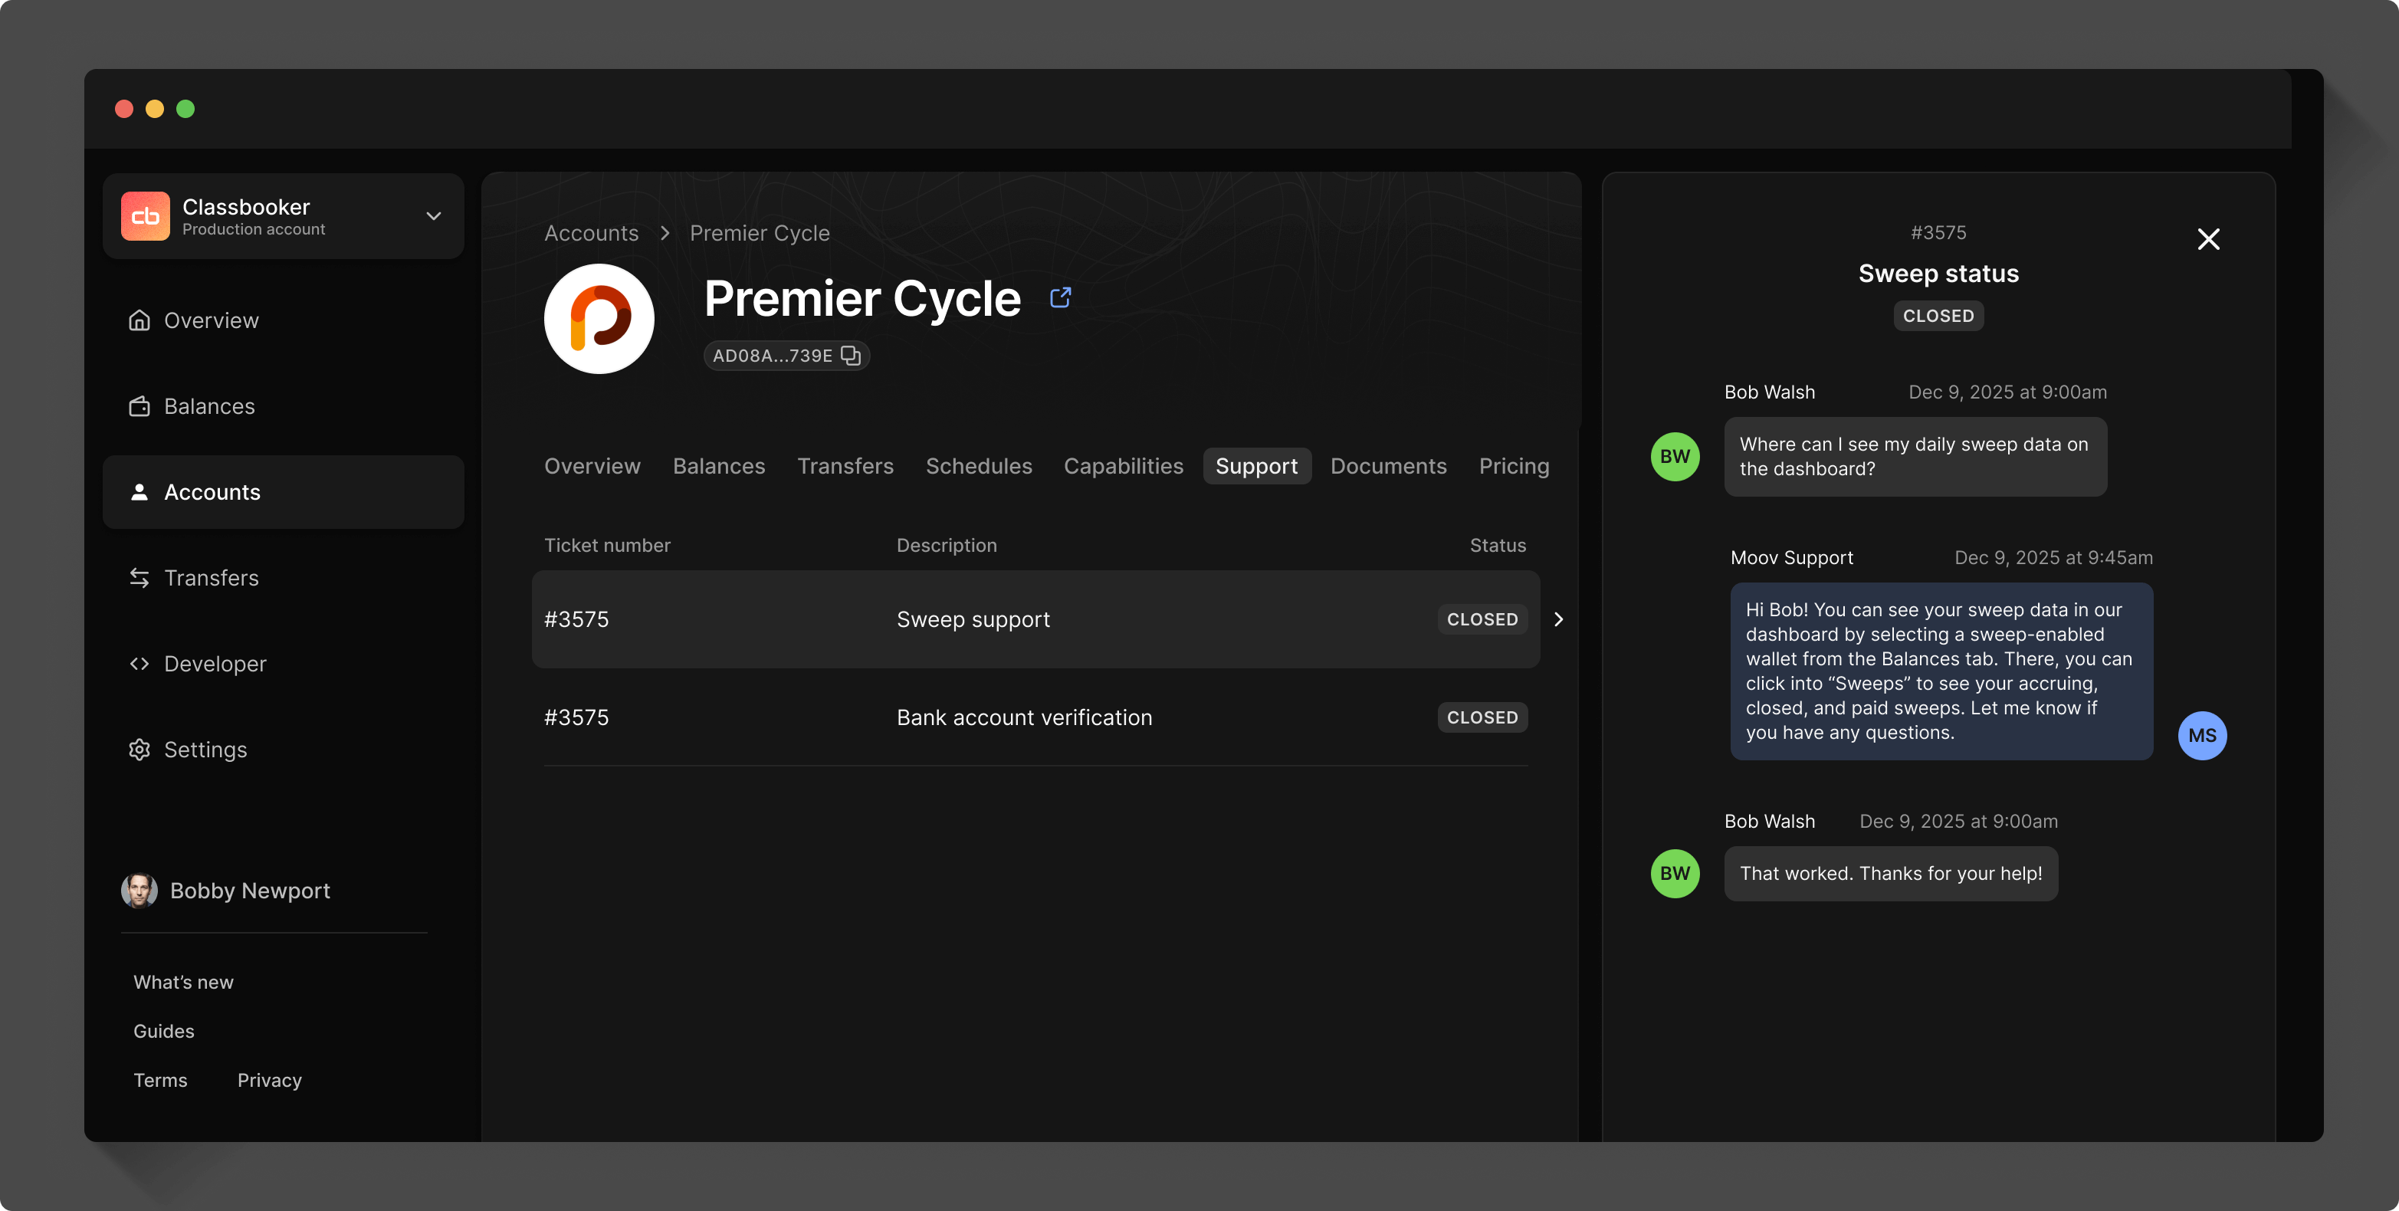Click the Settings gear icon
Screen dimensions: 2399x1211
coord(139,750)
